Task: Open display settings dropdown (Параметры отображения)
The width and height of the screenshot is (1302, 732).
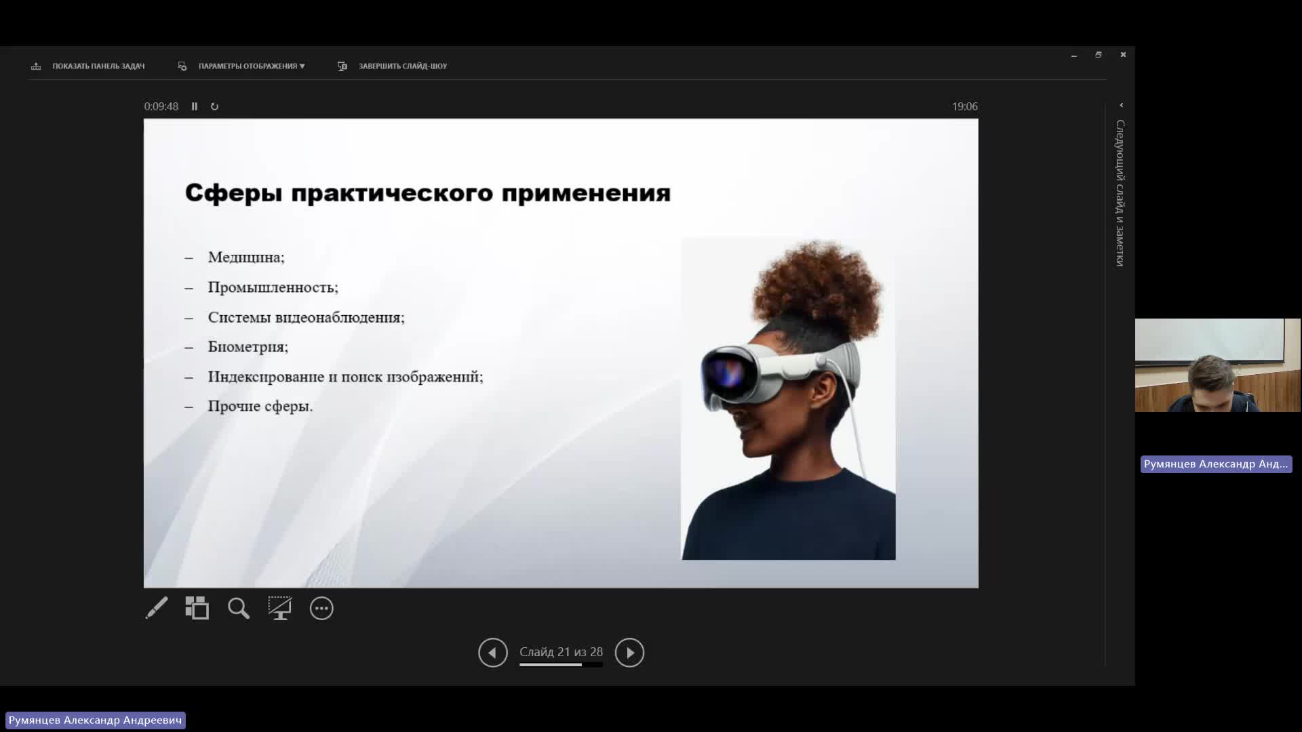Action: [x=252, y=66]
